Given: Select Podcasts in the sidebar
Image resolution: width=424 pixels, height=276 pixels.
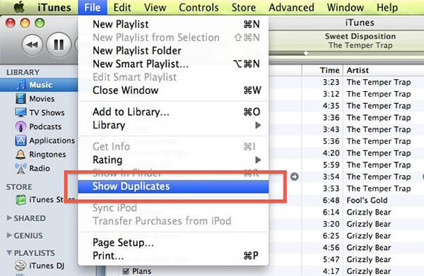Looking at the screenshot, I should (x=39, y=126).
